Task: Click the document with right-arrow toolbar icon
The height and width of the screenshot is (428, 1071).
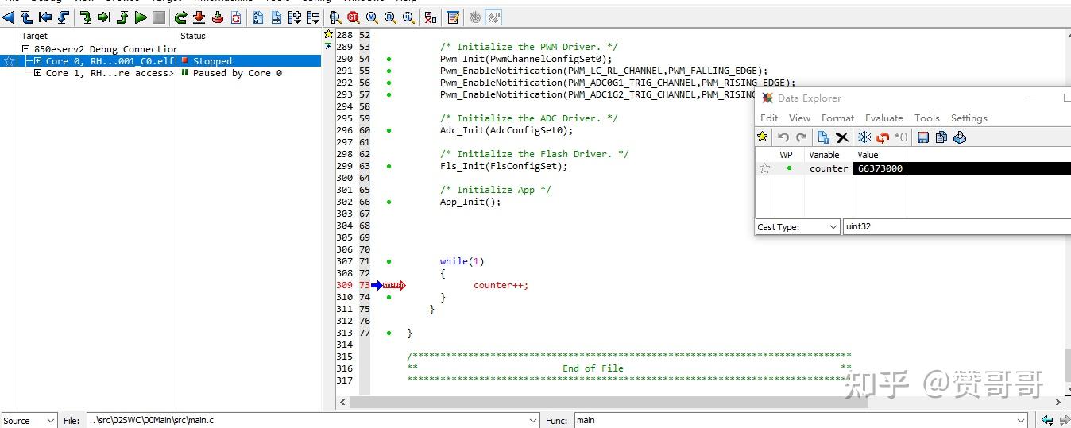Action: 276,17
